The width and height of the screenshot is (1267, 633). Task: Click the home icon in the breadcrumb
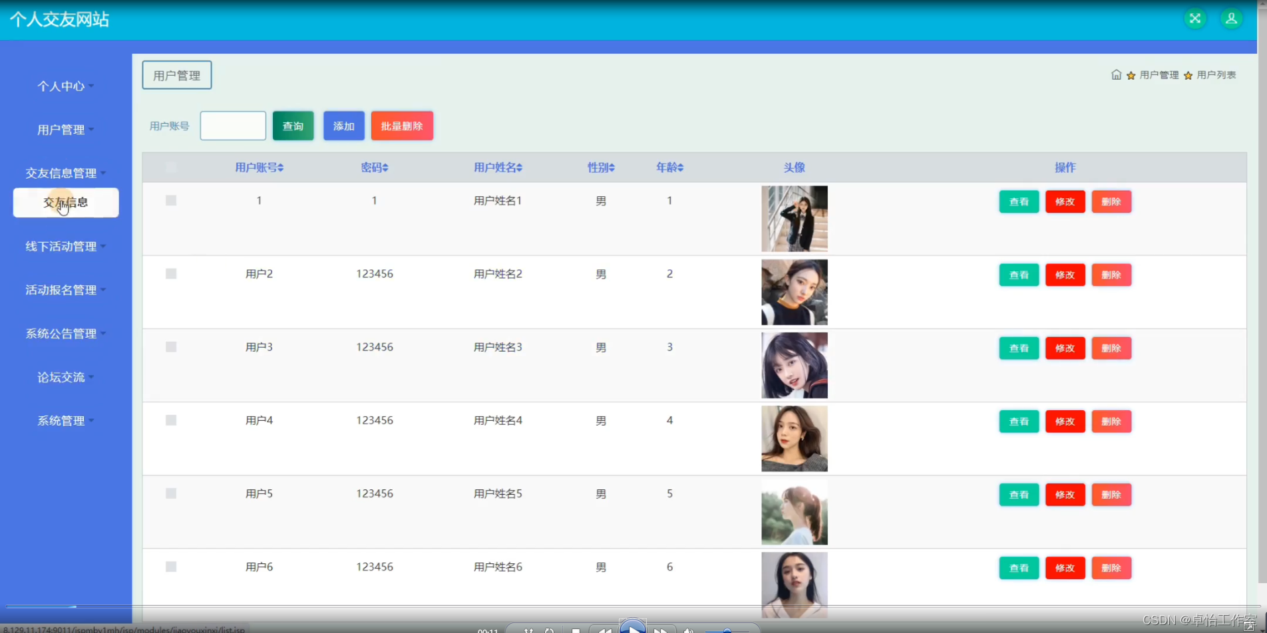pyautogui.click(x=1116, y=75)
